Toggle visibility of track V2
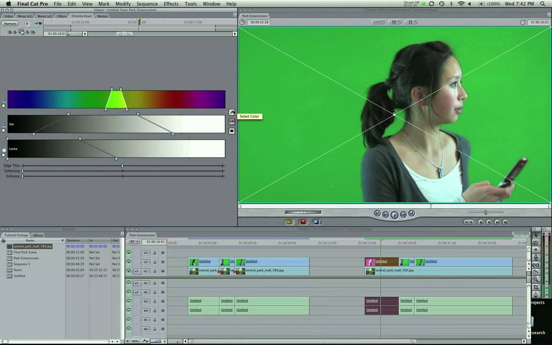This screenshot has width=552, height=345. [x=128, y=262]
